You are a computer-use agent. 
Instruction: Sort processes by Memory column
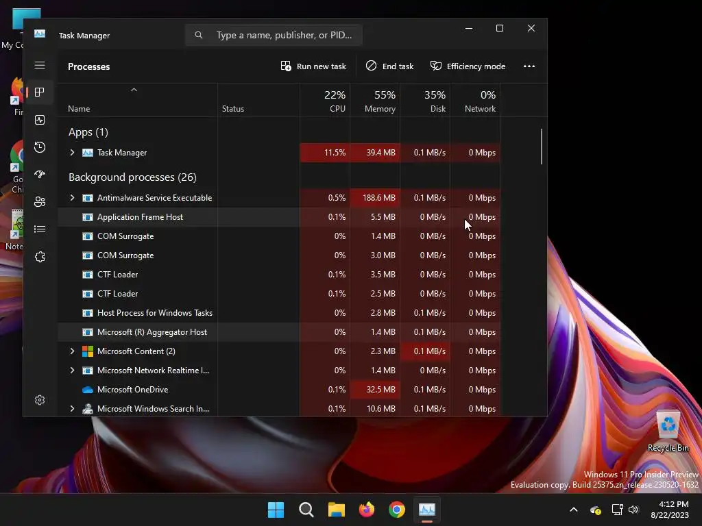(x=375, y=101)
